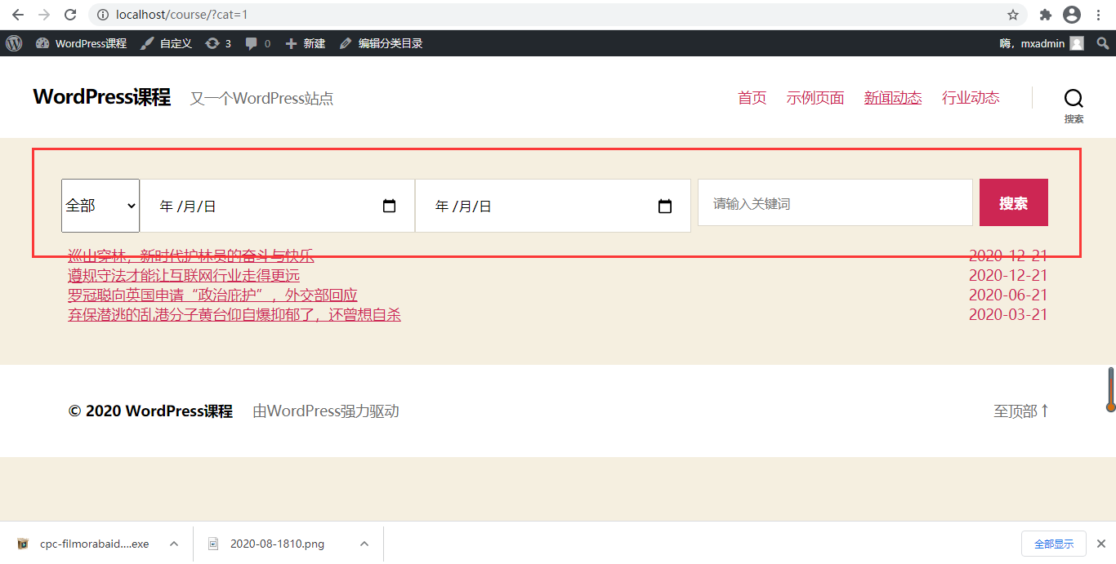
Task: Click 由WordPress强力驱动 footer link
Action: point(326,411)
